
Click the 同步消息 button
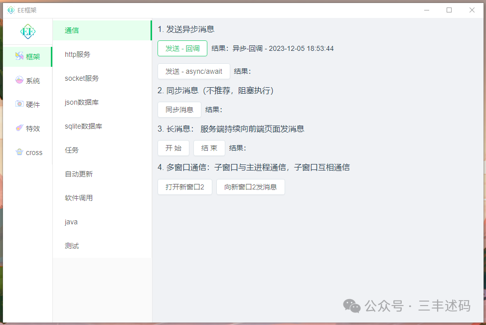(179, 110)
